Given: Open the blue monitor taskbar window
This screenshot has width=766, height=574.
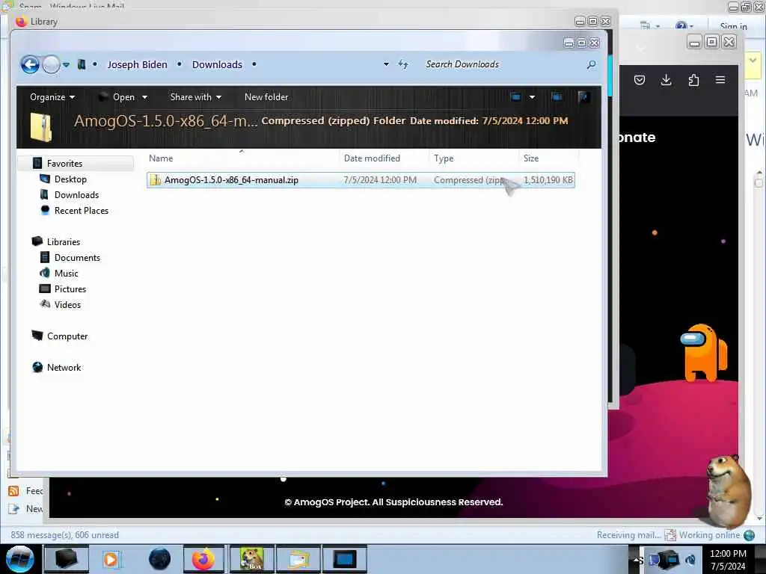Looking at the screenshot, I should [344, 559].
